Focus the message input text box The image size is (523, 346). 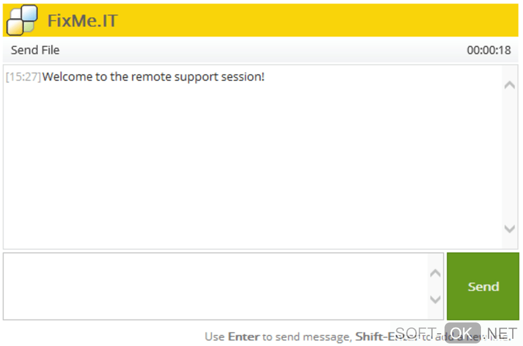pyautogui.click(x=215, y=286)
